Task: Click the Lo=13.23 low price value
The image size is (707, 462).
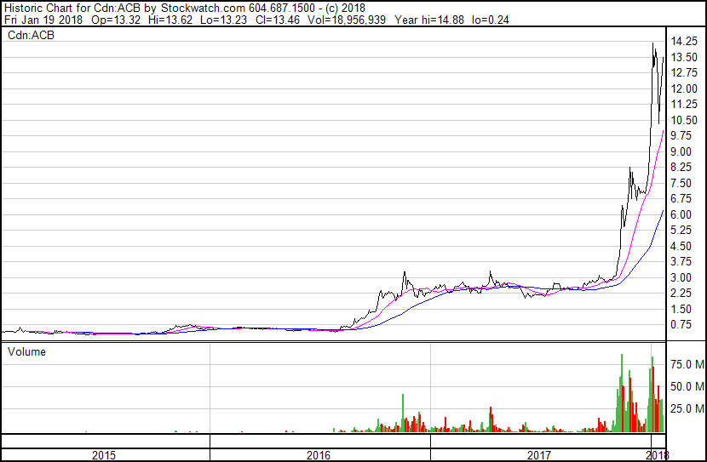Action: pos(223,20)
